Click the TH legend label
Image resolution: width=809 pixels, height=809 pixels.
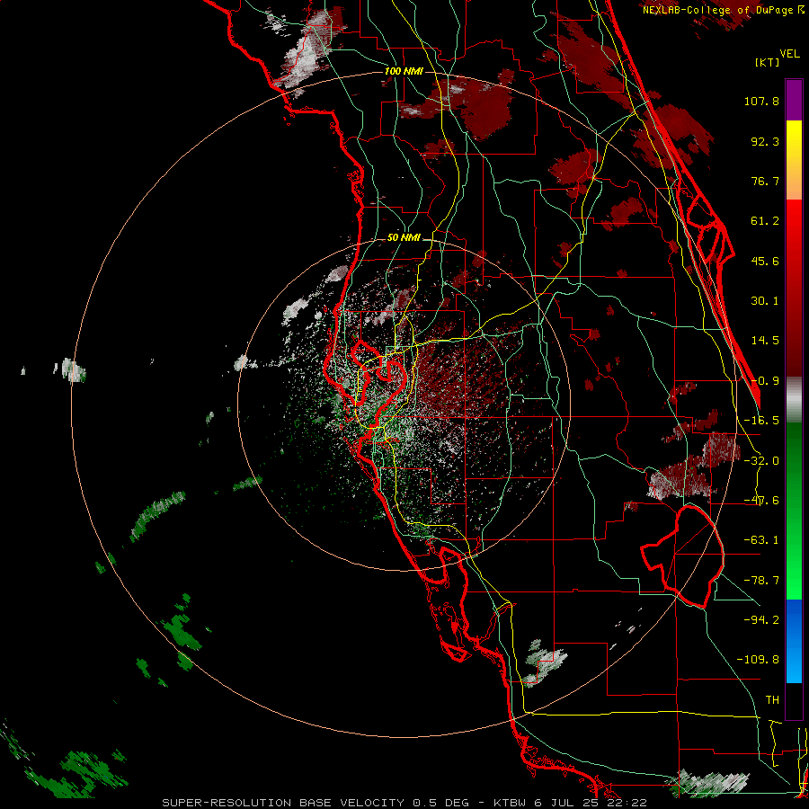pyautogui.click(x=772, y=700)
